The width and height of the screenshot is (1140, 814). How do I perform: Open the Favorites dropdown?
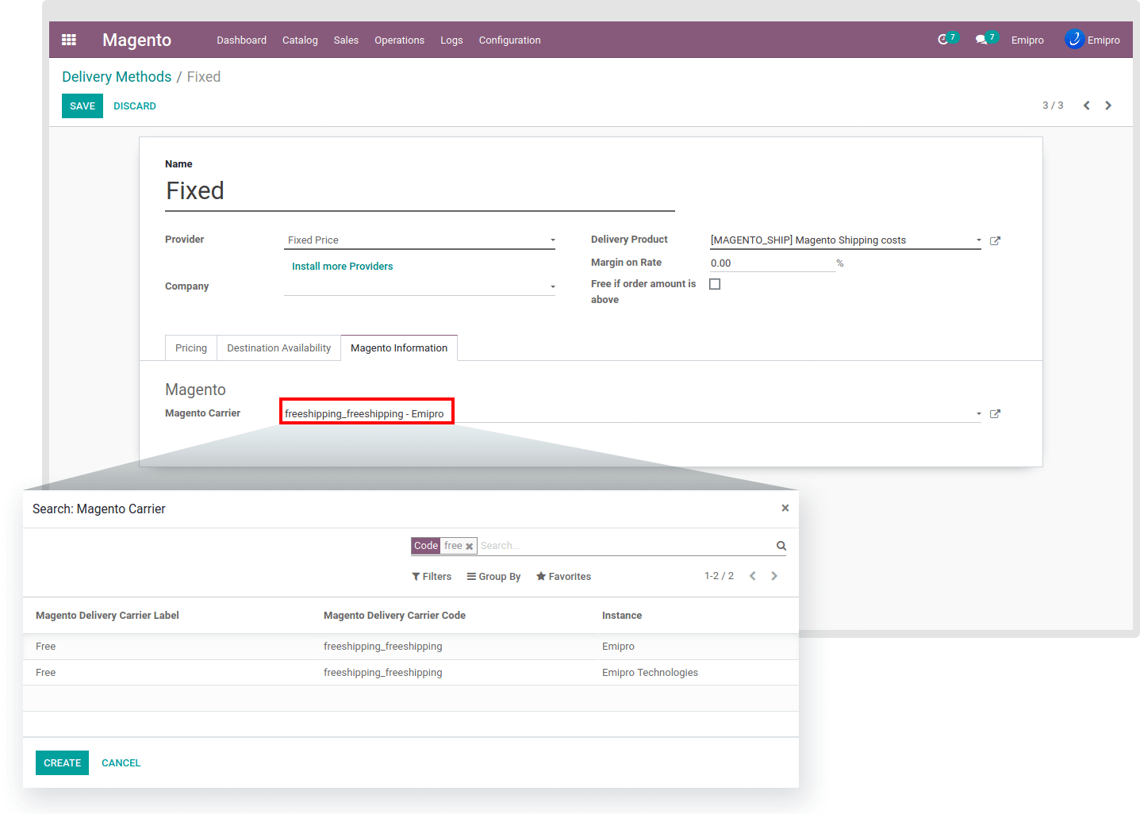pos(563,577)
